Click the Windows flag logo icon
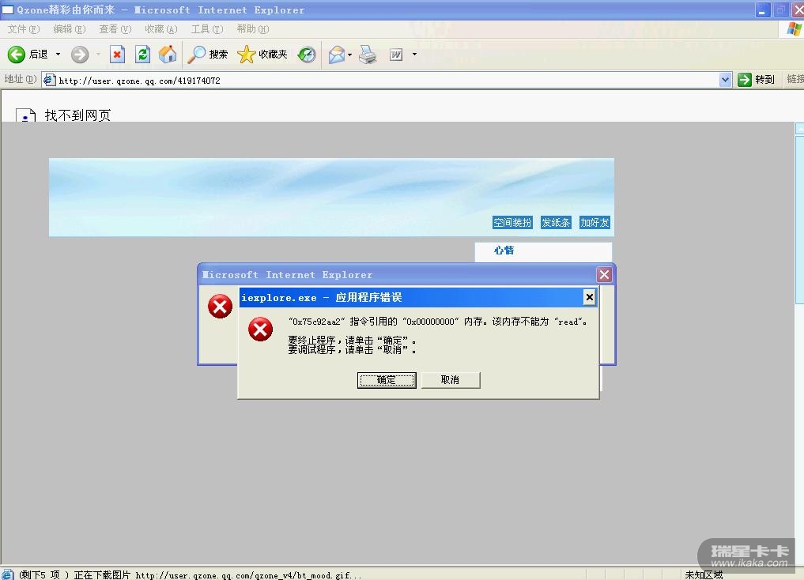Viewport: 804px width, 580px height. pos(795,28)
